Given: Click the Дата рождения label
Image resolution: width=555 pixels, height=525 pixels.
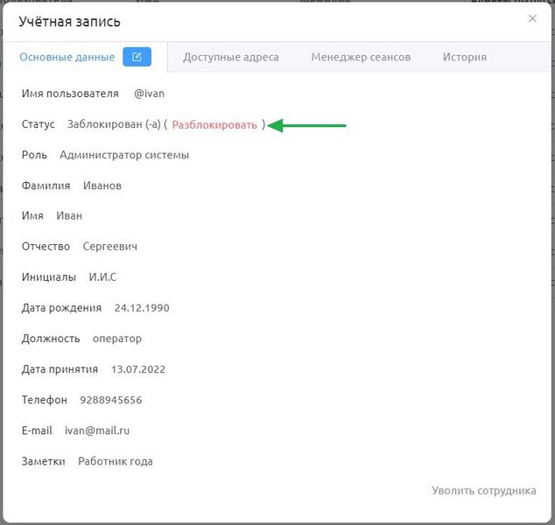Looking at the screenshot, I should pyautogui.click(x=61, y=308).
